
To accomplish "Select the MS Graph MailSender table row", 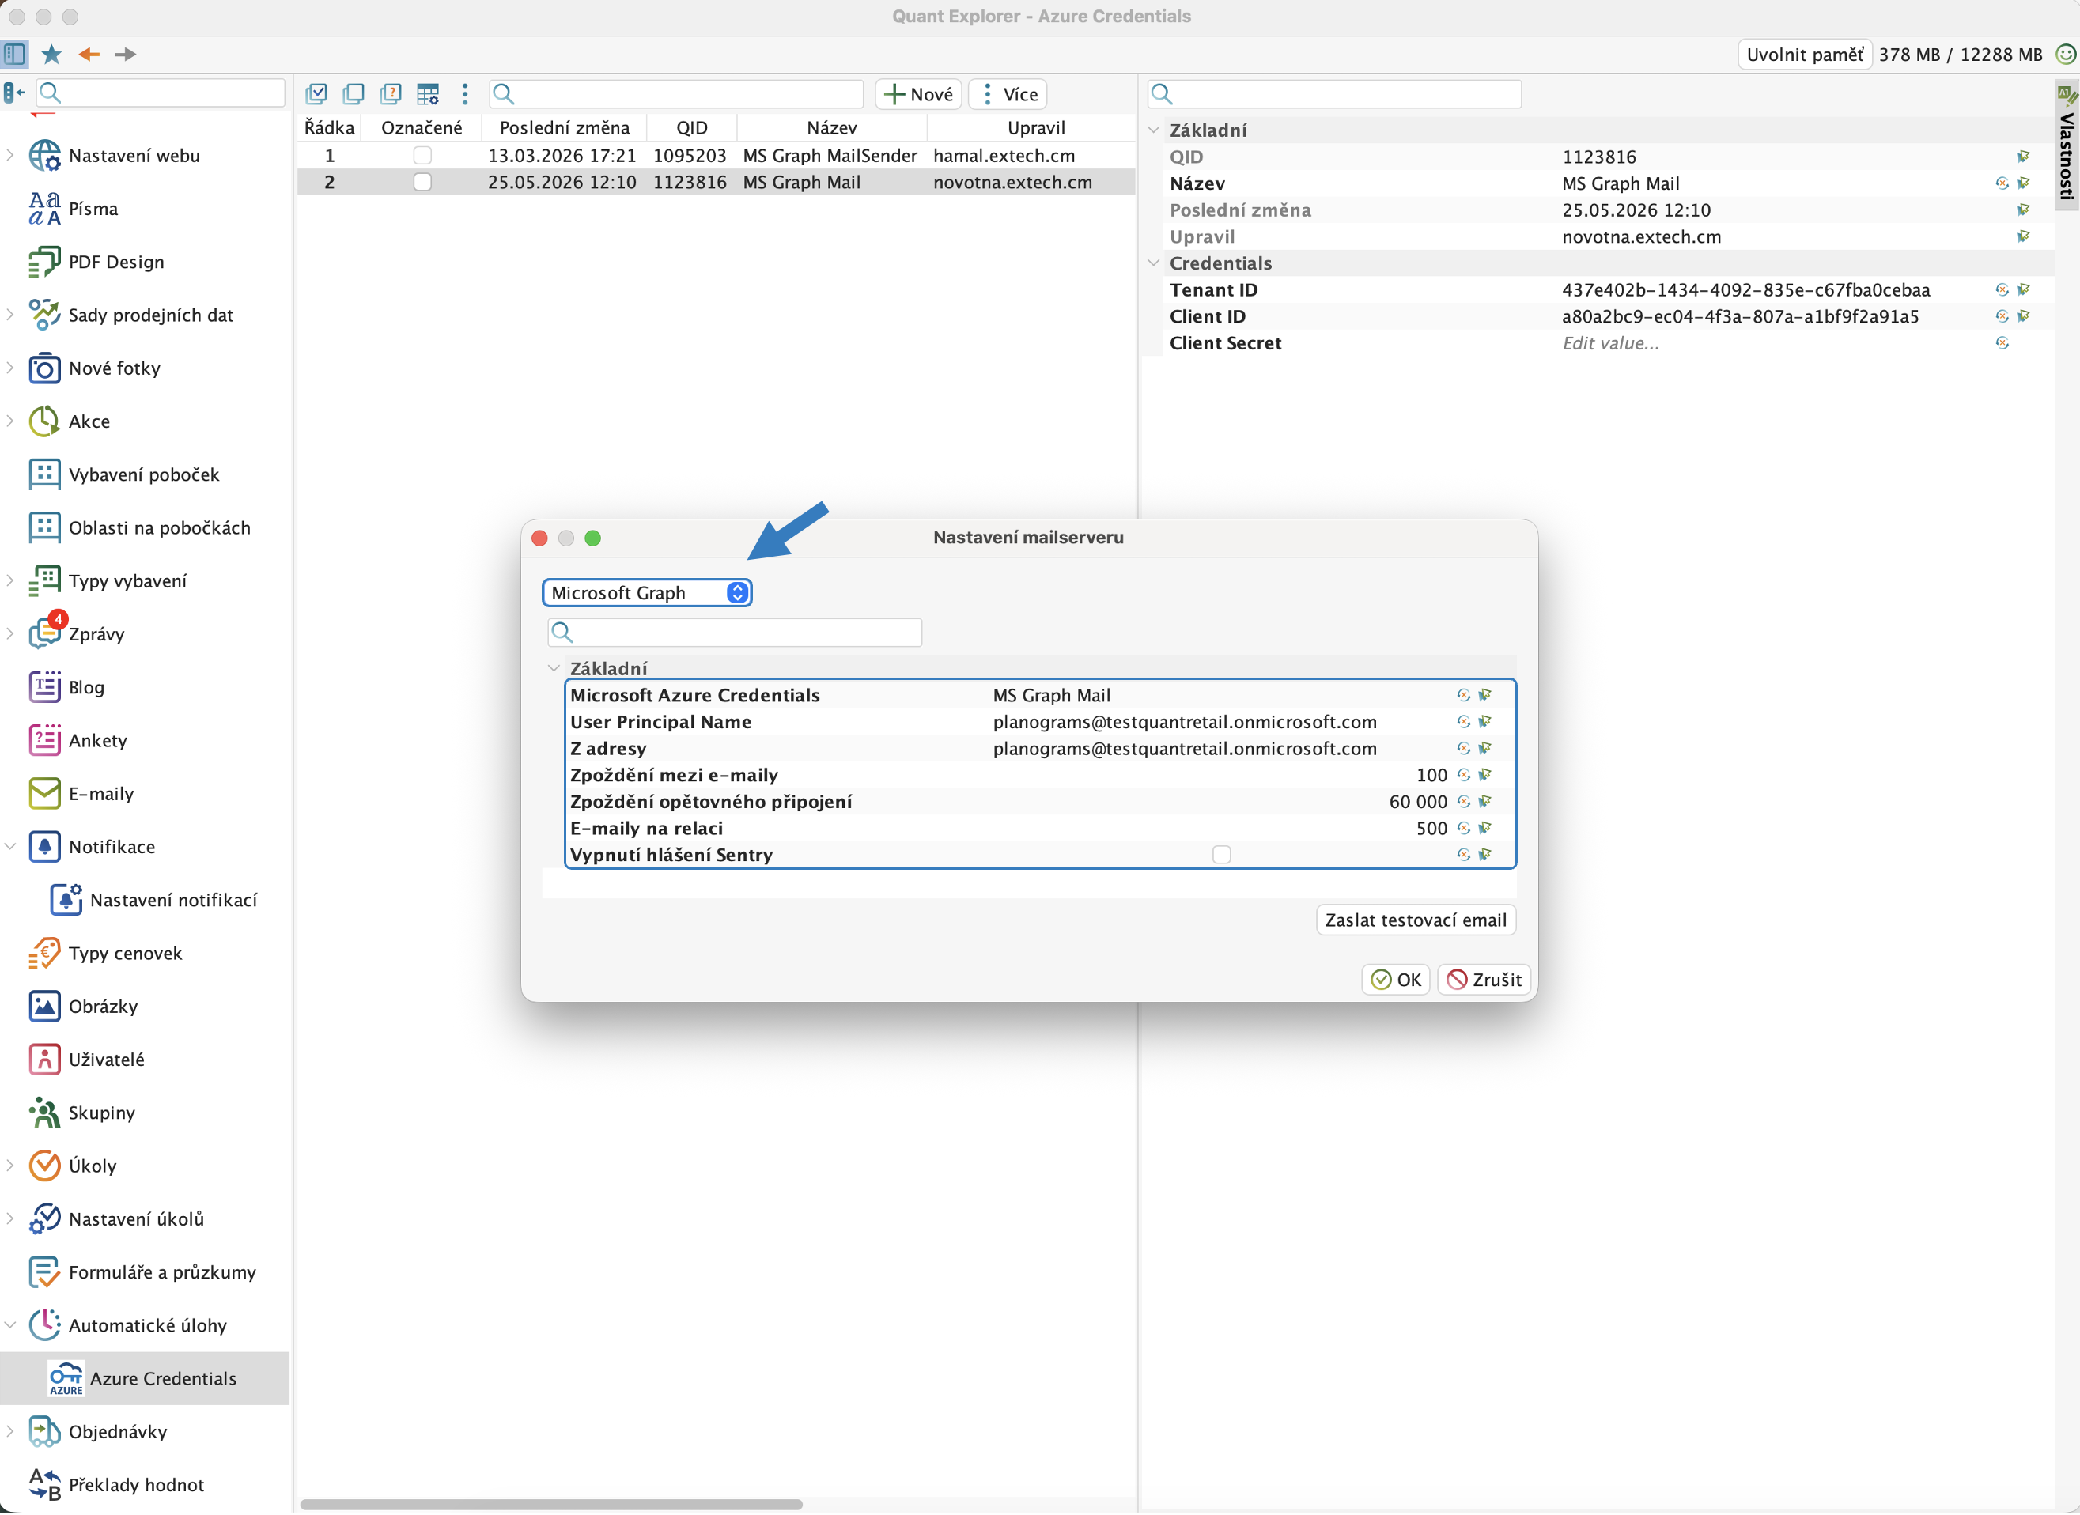I will tap(717, 156).
